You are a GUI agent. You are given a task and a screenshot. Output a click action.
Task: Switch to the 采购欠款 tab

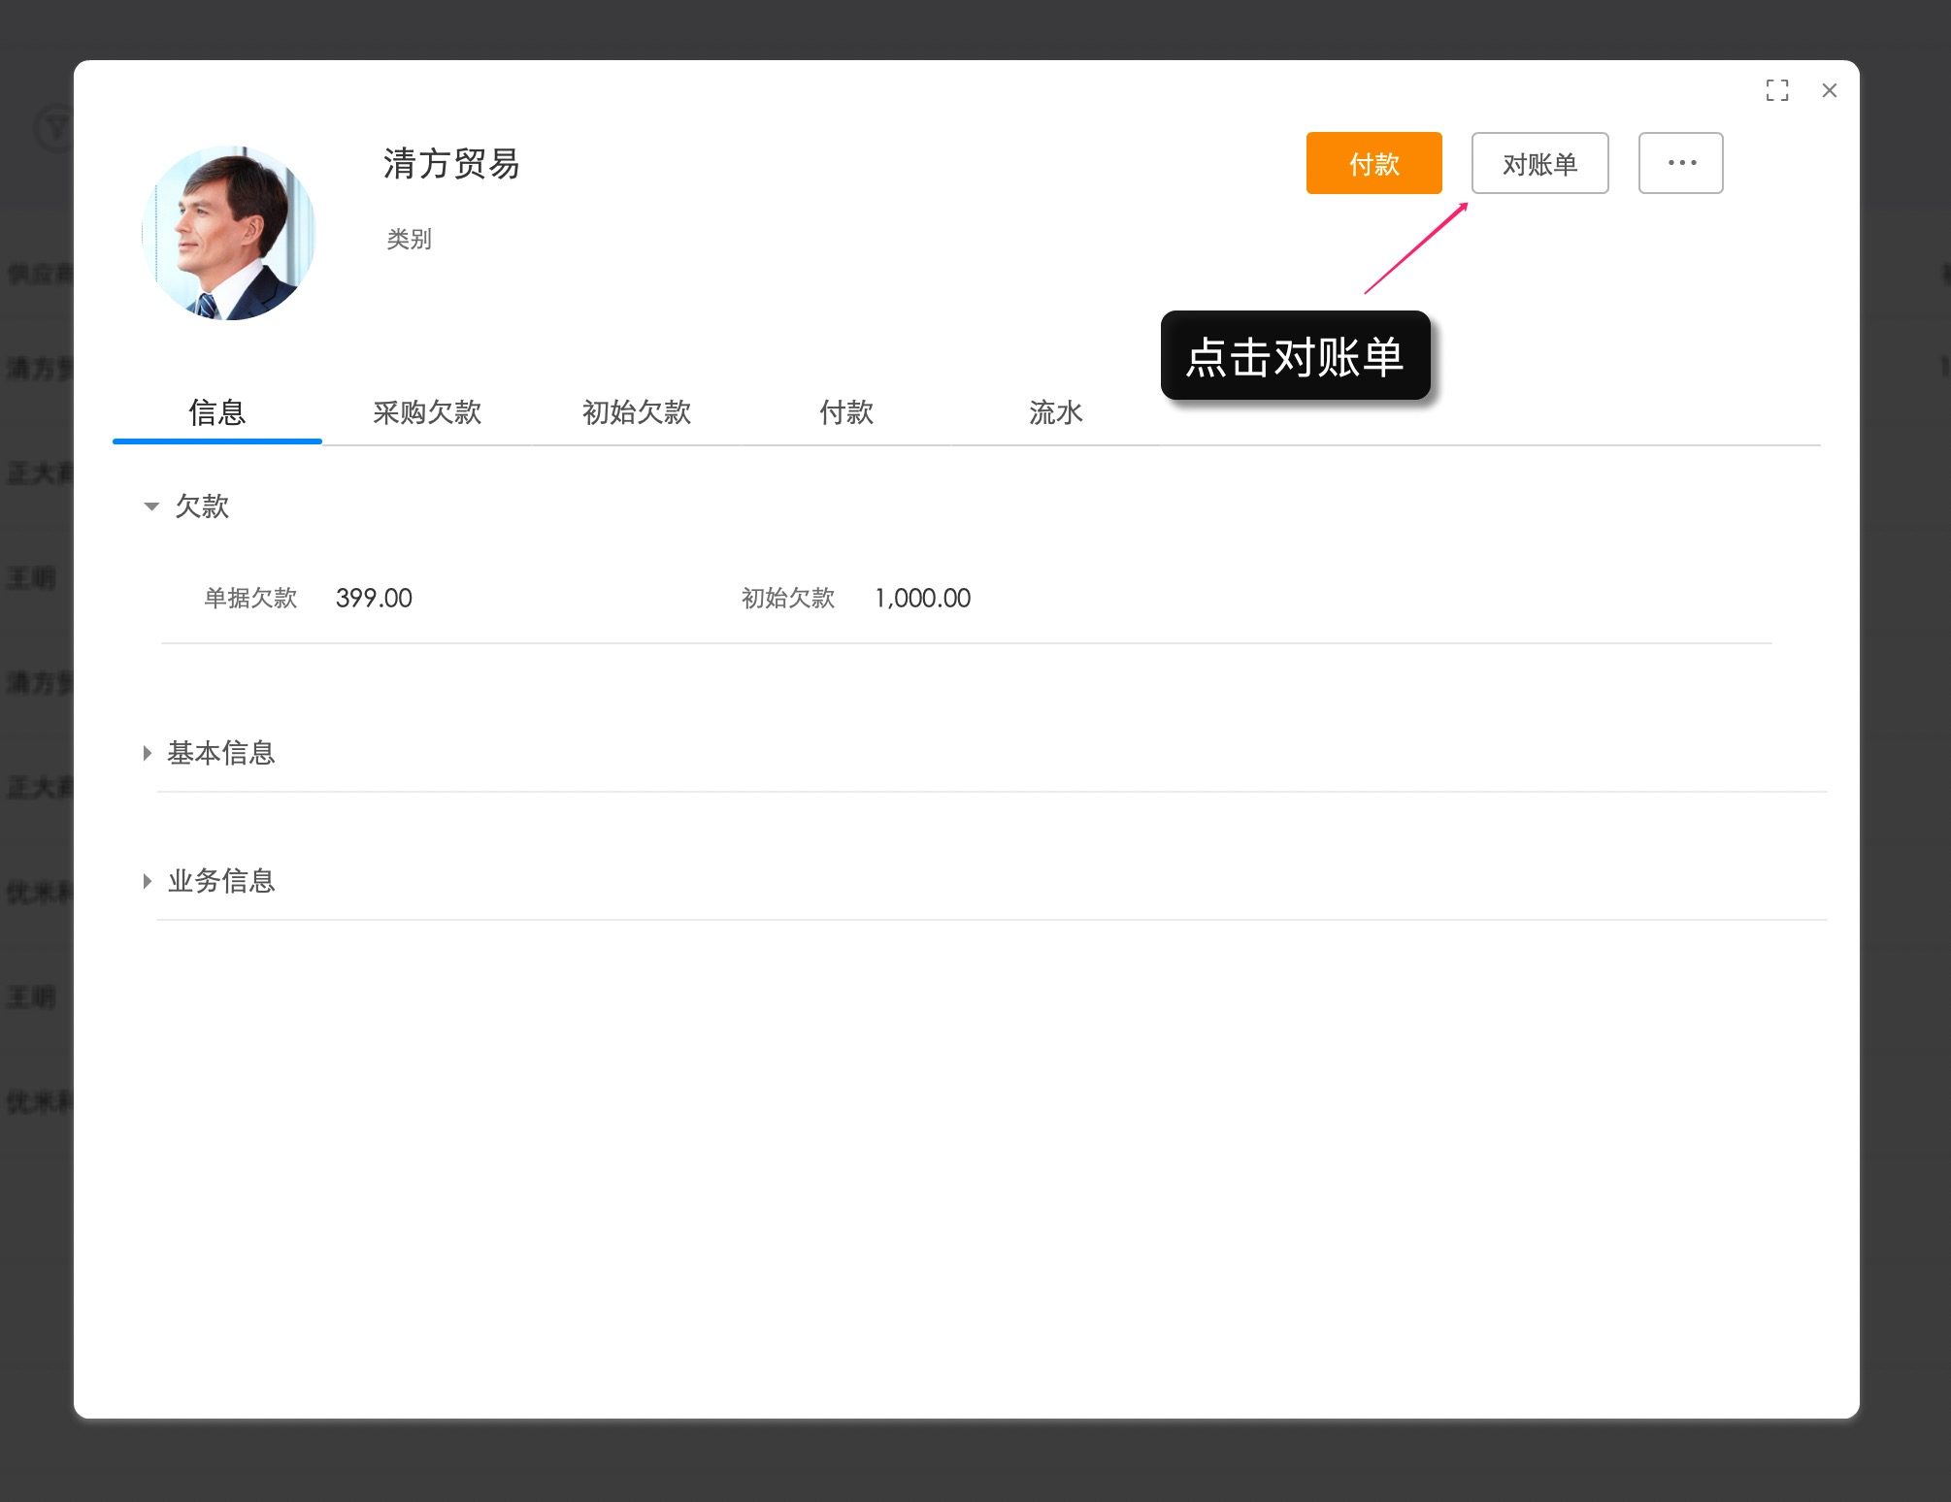coord(427,412)
